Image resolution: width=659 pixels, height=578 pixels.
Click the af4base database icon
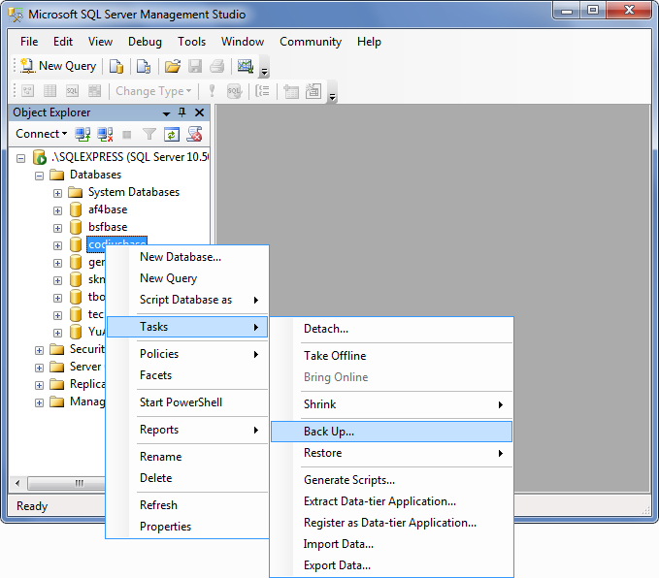[76, 209]
